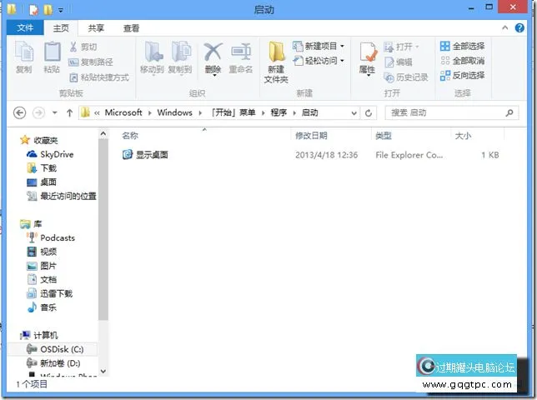This screenshot has width=537, height=400.
Task: Expand breadcrumb arrow after Windows
Action: point(200,112)
